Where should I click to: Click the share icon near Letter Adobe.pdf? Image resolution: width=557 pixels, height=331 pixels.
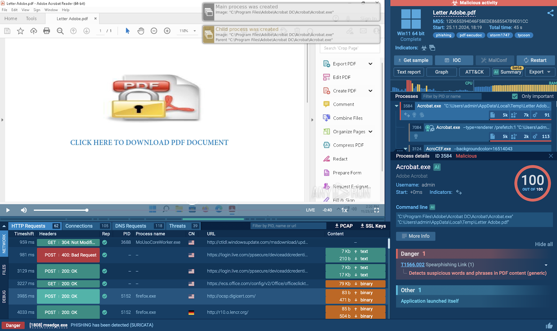point(550,13)
